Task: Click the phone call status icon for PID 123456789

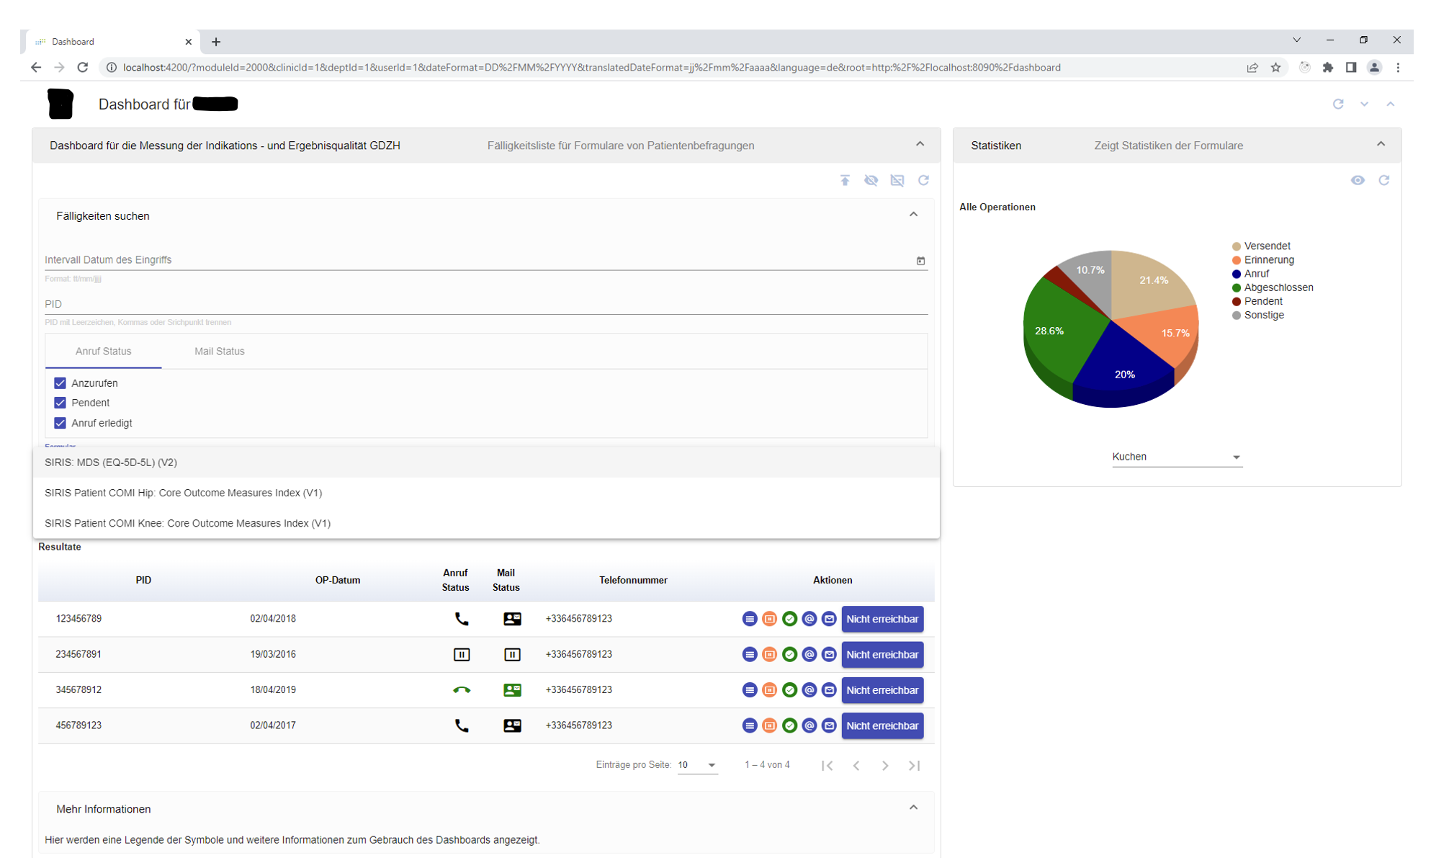Action: pos(462,619)
